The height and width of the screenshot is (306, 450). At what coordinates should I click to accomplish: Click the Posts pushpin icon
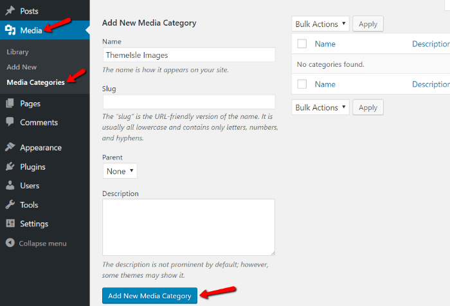pyautogui.click(x=10, y=11)
